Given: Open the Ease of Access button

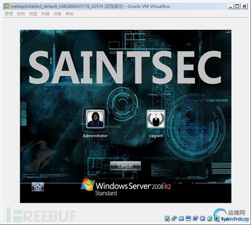Looking at the screenshot, I should (x=38, y=187).
